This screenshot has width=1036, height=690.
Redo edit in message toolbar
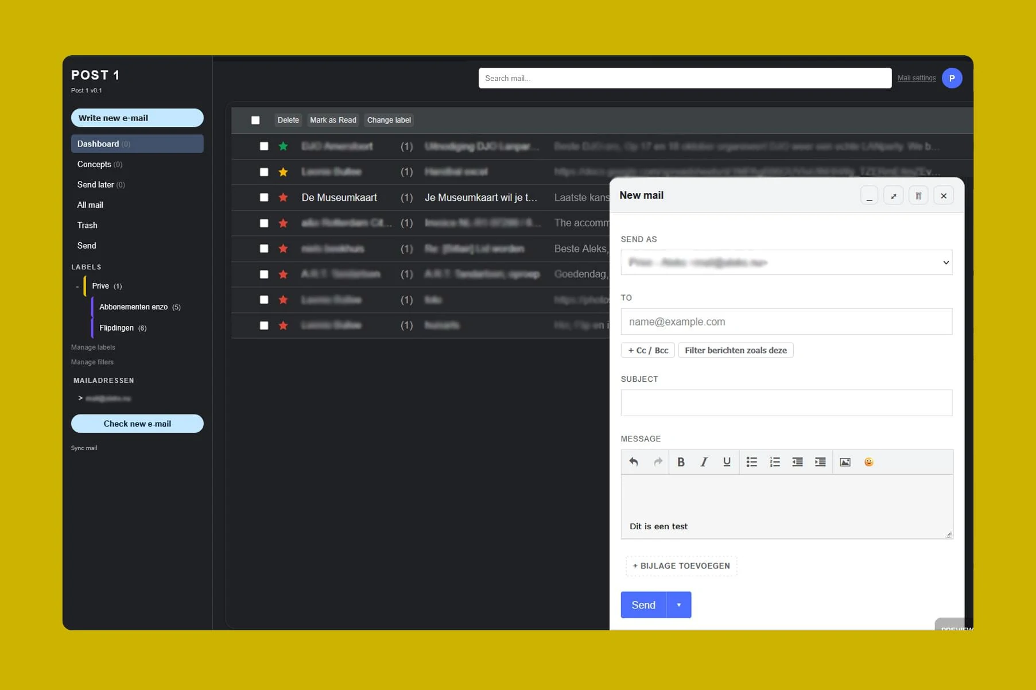pos(658,462)
